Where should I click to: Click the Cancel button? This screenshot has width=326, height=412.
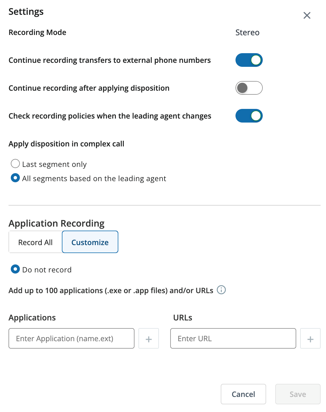pyautogui.click(x=243, y=394)
